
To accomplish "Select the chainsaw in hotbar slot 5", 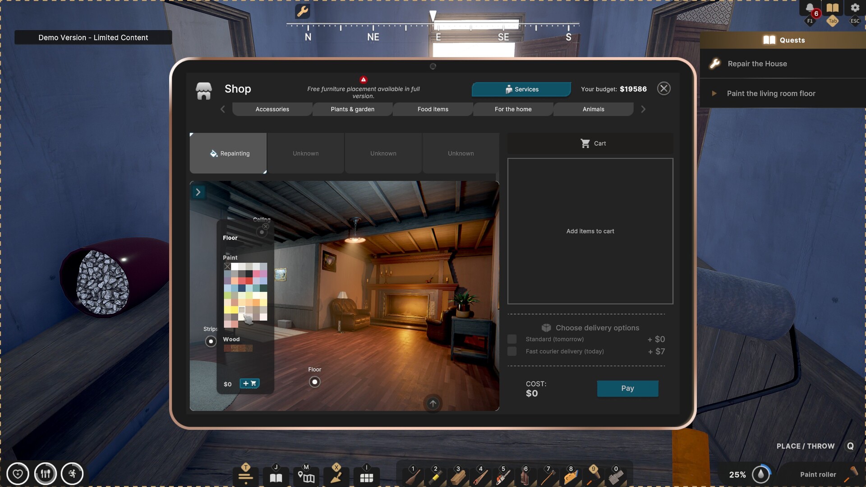I will coord(503,476).
